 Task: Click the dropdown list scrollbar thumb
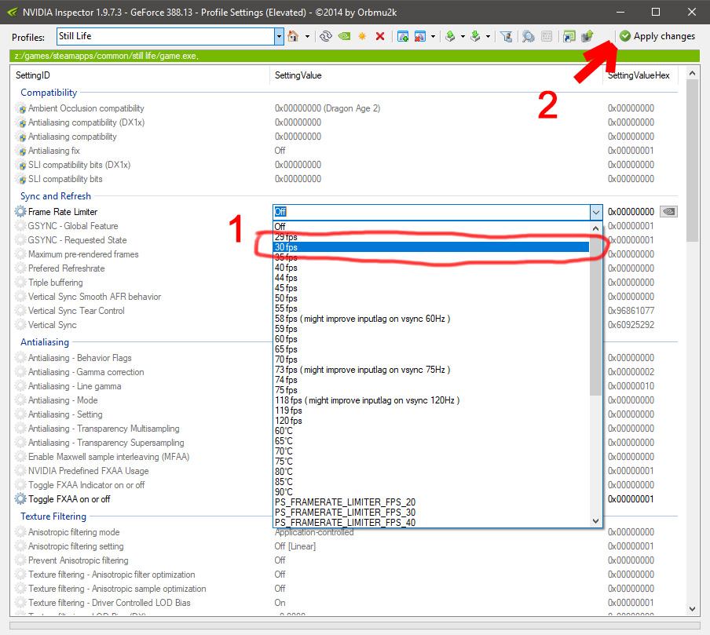point(596,315)
